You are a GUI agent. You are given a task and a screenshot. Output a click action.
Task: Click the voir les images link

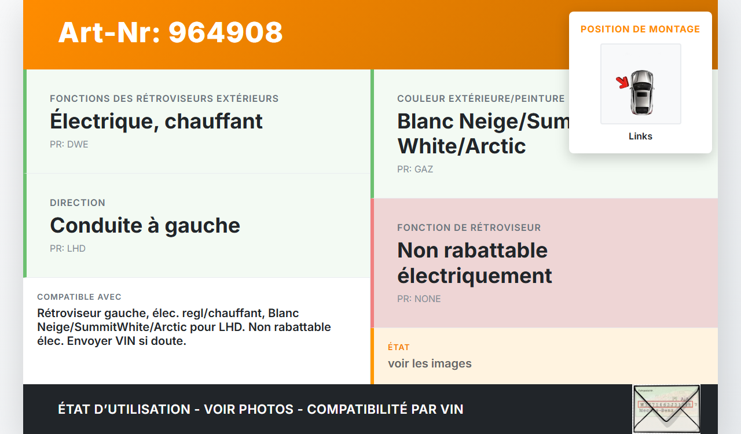[x=430, y=363]
